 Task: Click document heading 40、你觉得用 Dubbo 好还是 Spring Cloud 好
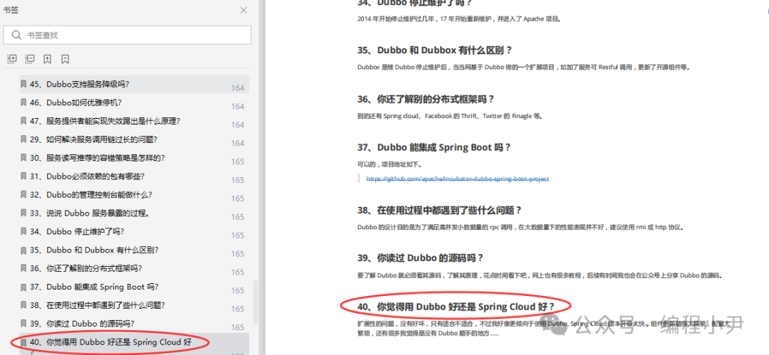pos(456,307)
